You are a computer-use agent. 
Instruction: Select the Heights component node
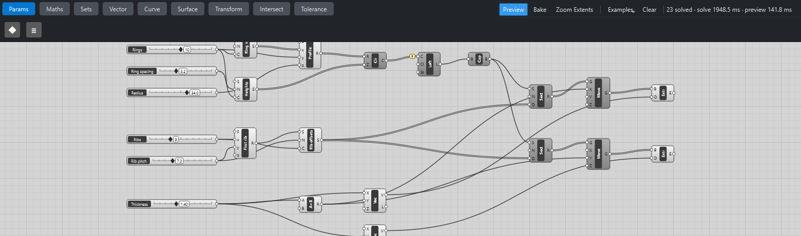(x=246, y=89)
